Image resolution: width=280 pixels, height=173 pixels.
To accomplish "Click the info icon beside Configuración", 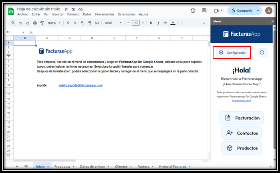I will [x=262, y=52].
